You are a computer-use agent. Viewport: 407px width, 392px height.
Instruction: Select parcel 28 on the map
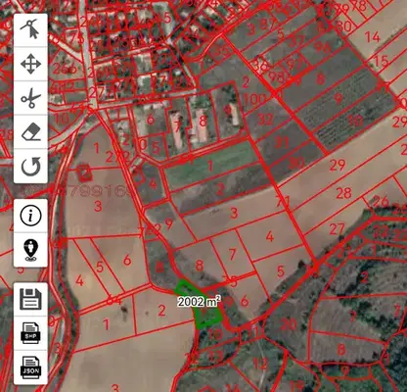[343, 193]
